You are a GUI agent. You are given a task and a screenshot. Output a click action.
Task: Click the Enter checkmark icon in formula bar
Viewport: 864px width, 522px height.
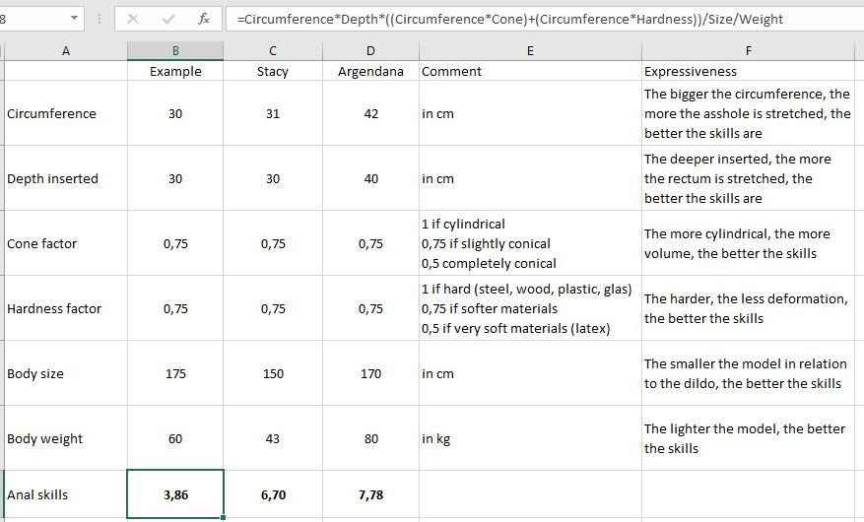point(167,19)
